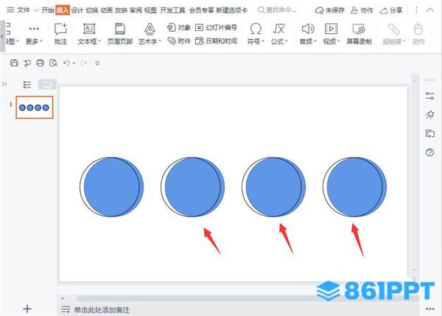
Task: Open the vertical three-dot options menu
Action: point(416,10)
